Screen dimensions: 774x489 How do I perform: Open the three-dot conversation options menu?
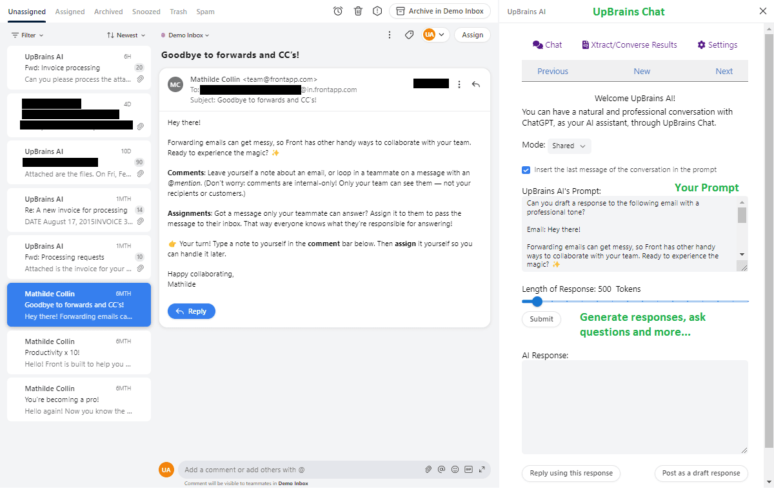point(390,35)
